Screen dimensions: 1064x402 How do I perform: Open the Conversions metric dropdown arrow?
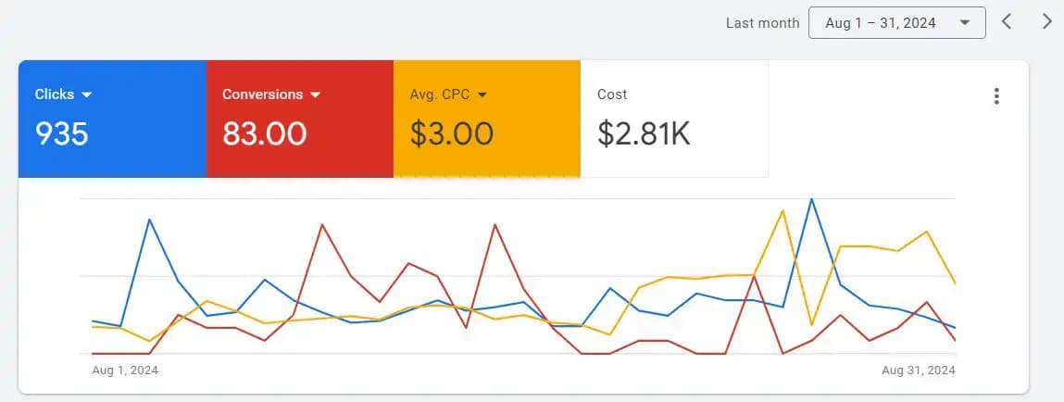[x=315, y=95]
